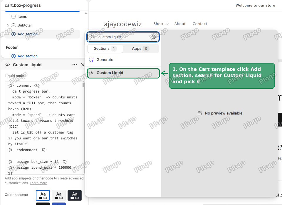This screenshot has width=282, height=205.
Task: Select the second light gray color scheme swatch
Action: pos(59,195)
